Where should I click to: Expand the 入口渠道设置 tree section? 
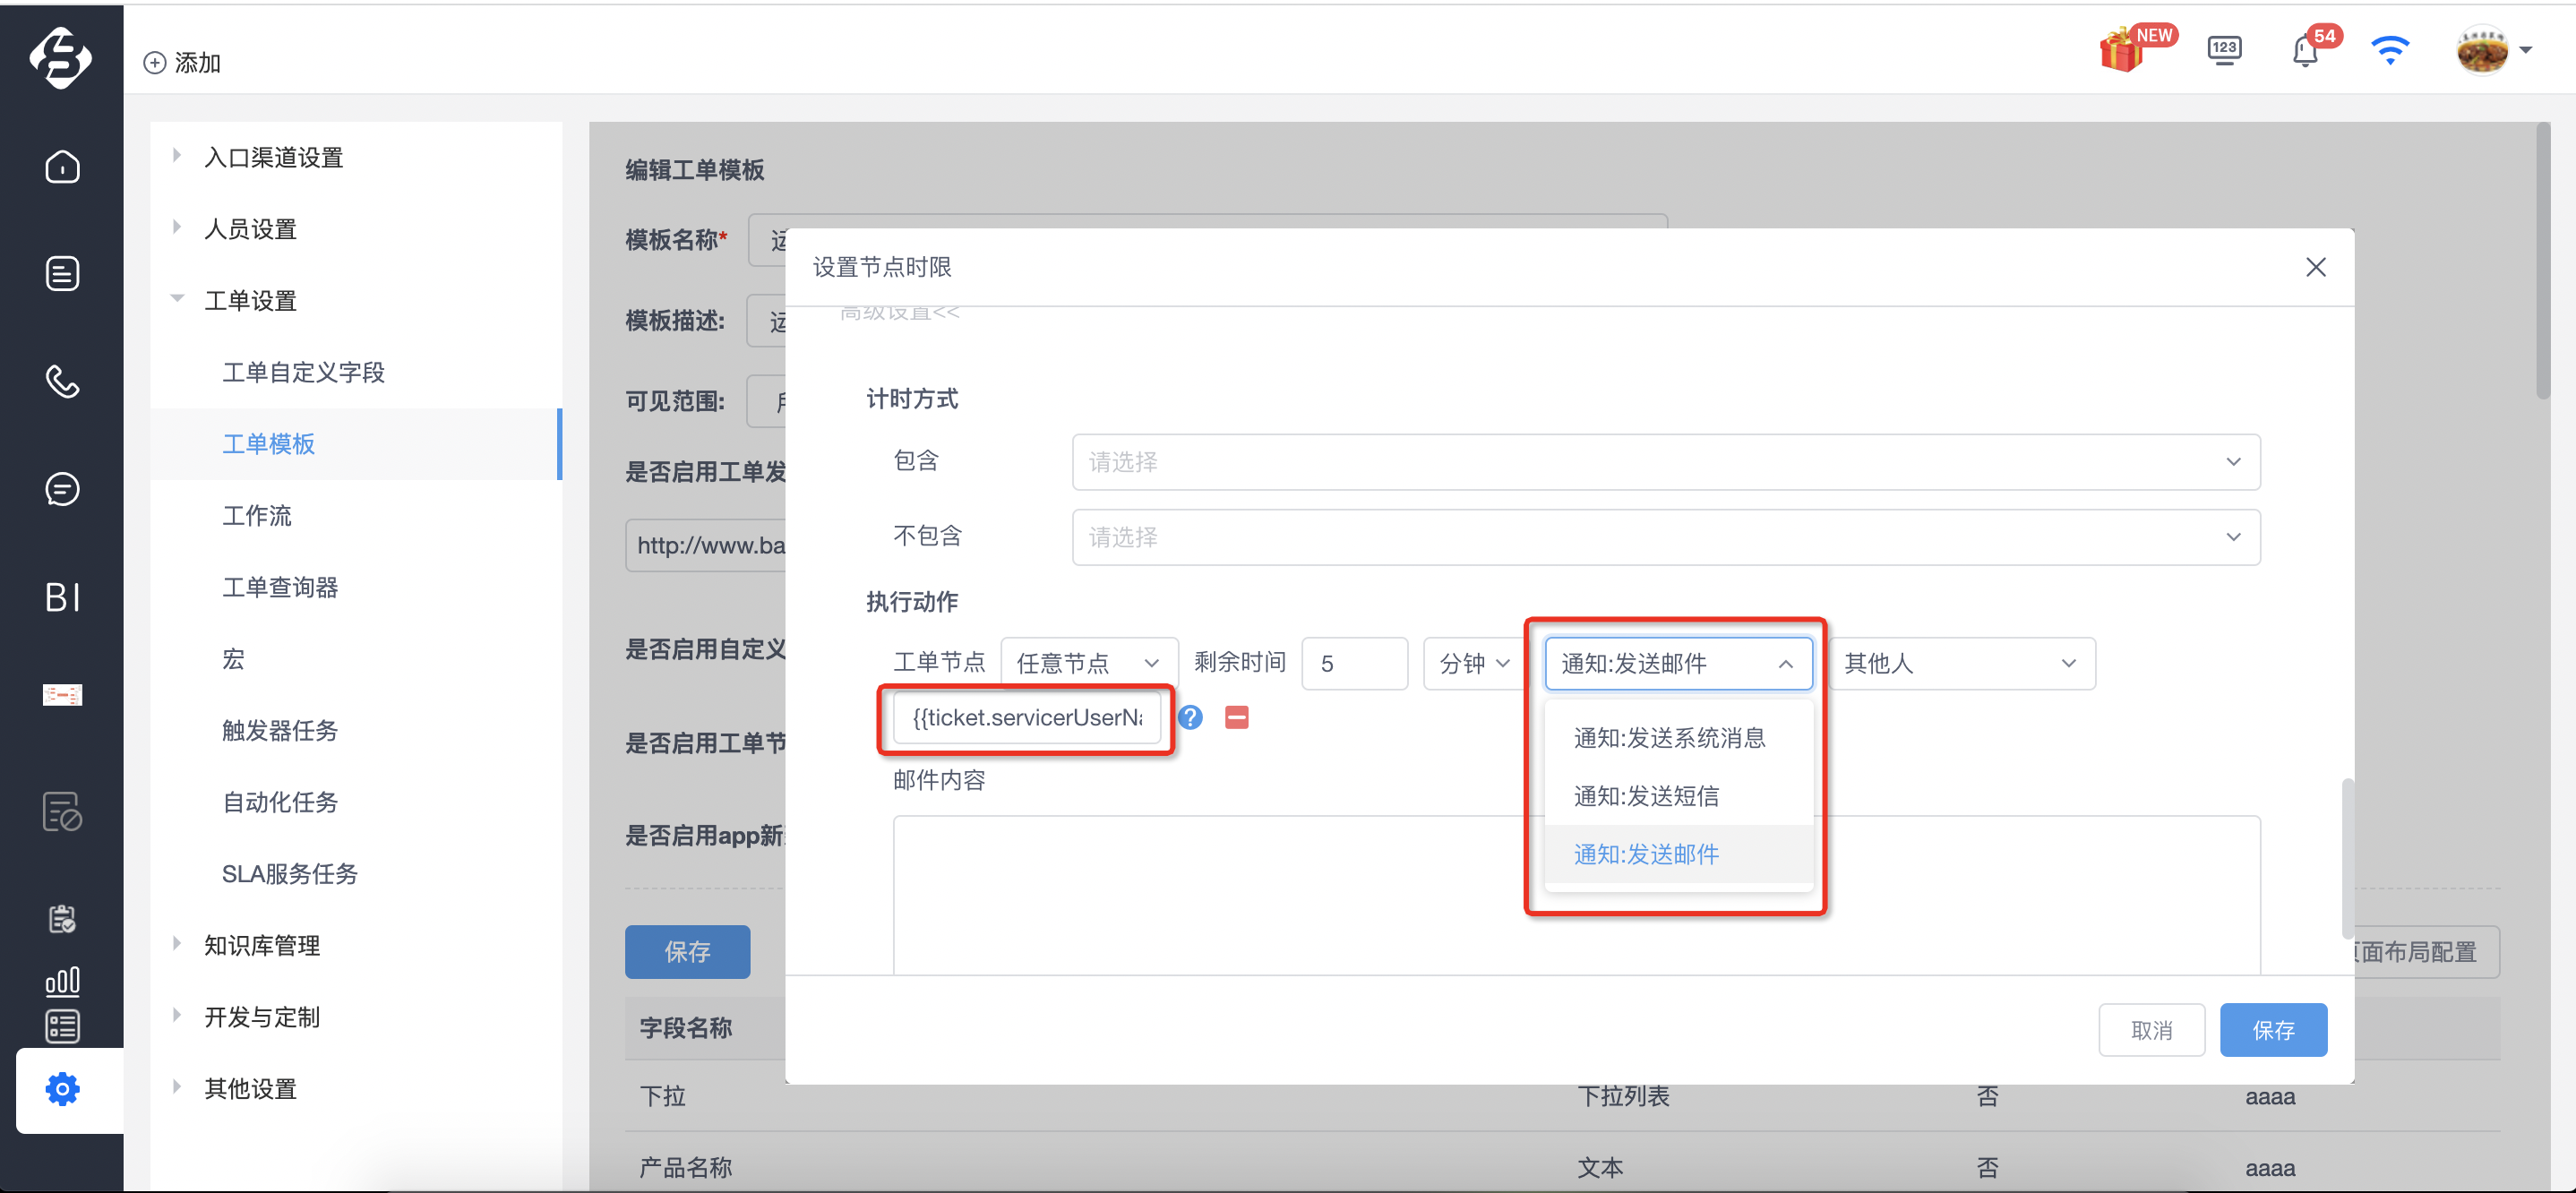tap(273, 157)
